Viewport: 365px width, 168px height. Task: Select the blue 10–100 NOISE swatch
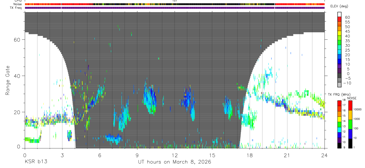click(350, 134)
